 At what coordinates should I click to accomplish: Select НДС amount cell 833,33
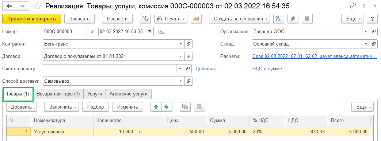pos(306,132)
